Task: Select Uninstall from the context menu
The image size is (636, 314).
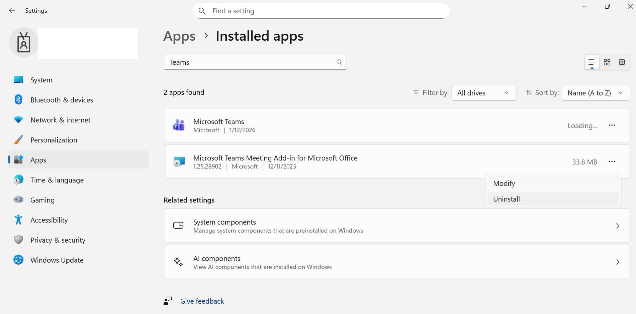Action: pyautogui.click(x=506, y=199)
